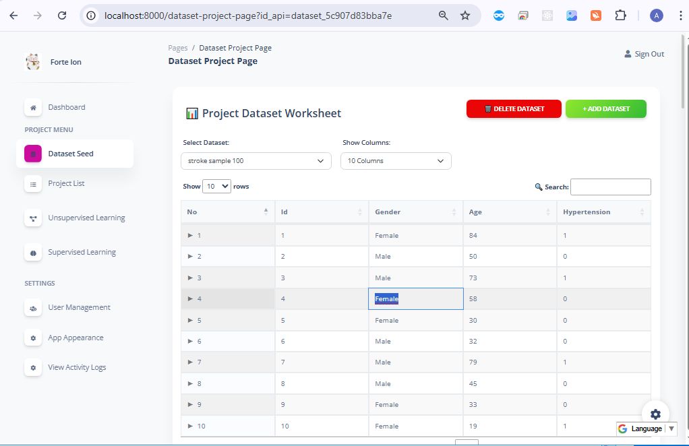Viewport: 689px width, 446px height.
Task: Click the App Appearance gear icon
Action: (33, 338)
